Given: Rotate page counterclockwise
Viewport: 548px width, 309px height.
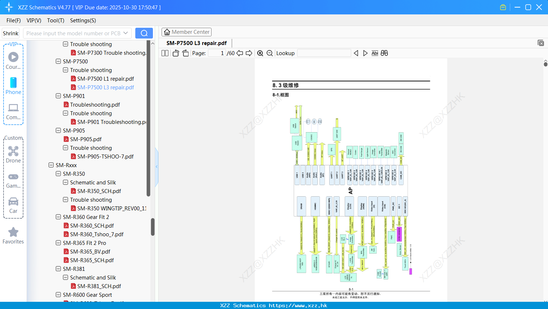Looking at the screenshot, I should 176,53.
